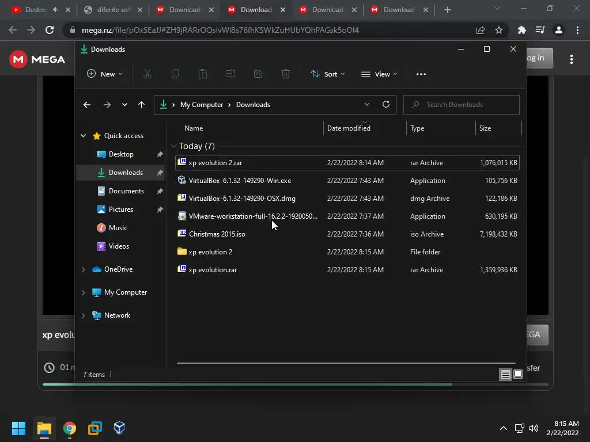The height and width of the screenshot is (442, 590).
Task: Open a new Chrome tab
Action: pyautogui.click(x=447, y=10)
